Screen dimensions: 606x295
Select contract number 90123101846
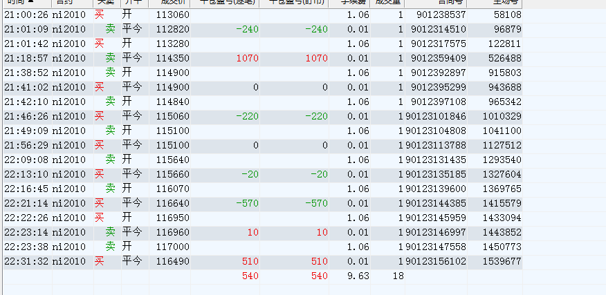436,117
